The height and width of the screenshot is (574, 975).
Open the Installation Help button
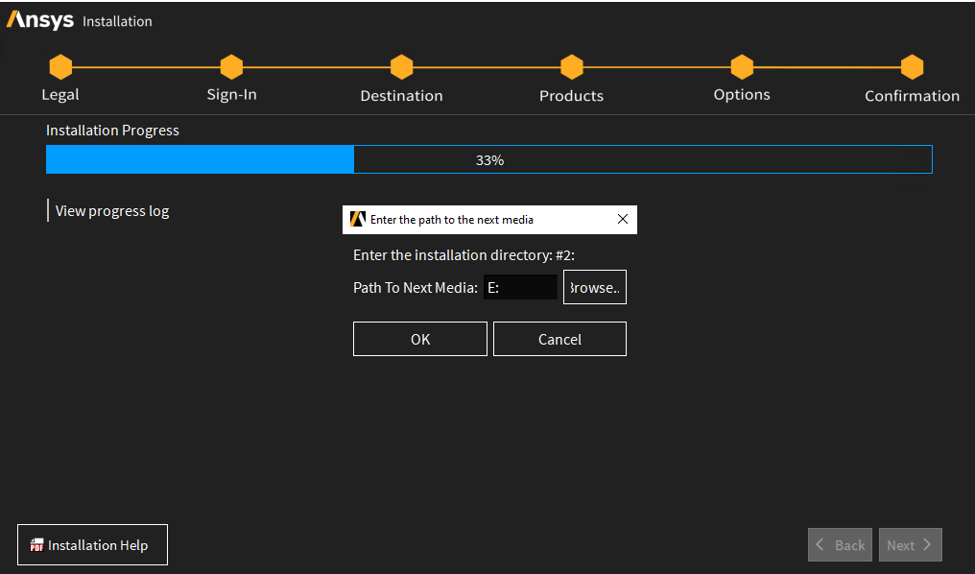point(93,545)
